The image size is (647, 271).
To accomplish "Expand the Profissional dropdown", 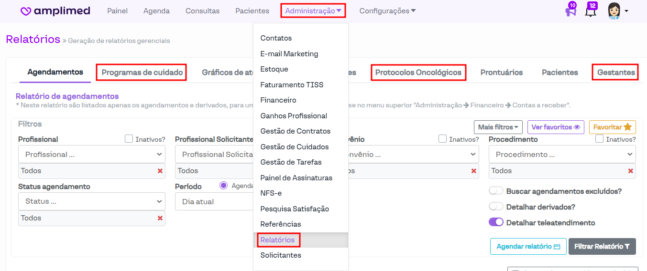I will [92, 155].
